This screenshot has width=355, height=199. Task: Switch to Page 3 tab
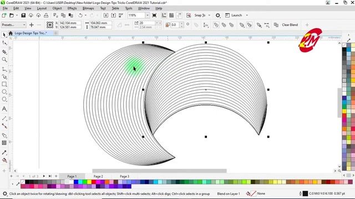coord(124,176)
